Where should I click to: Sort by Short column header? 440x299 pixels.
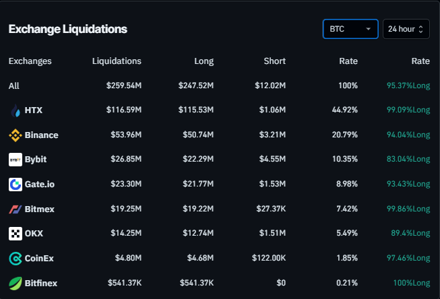click(275, 61)
